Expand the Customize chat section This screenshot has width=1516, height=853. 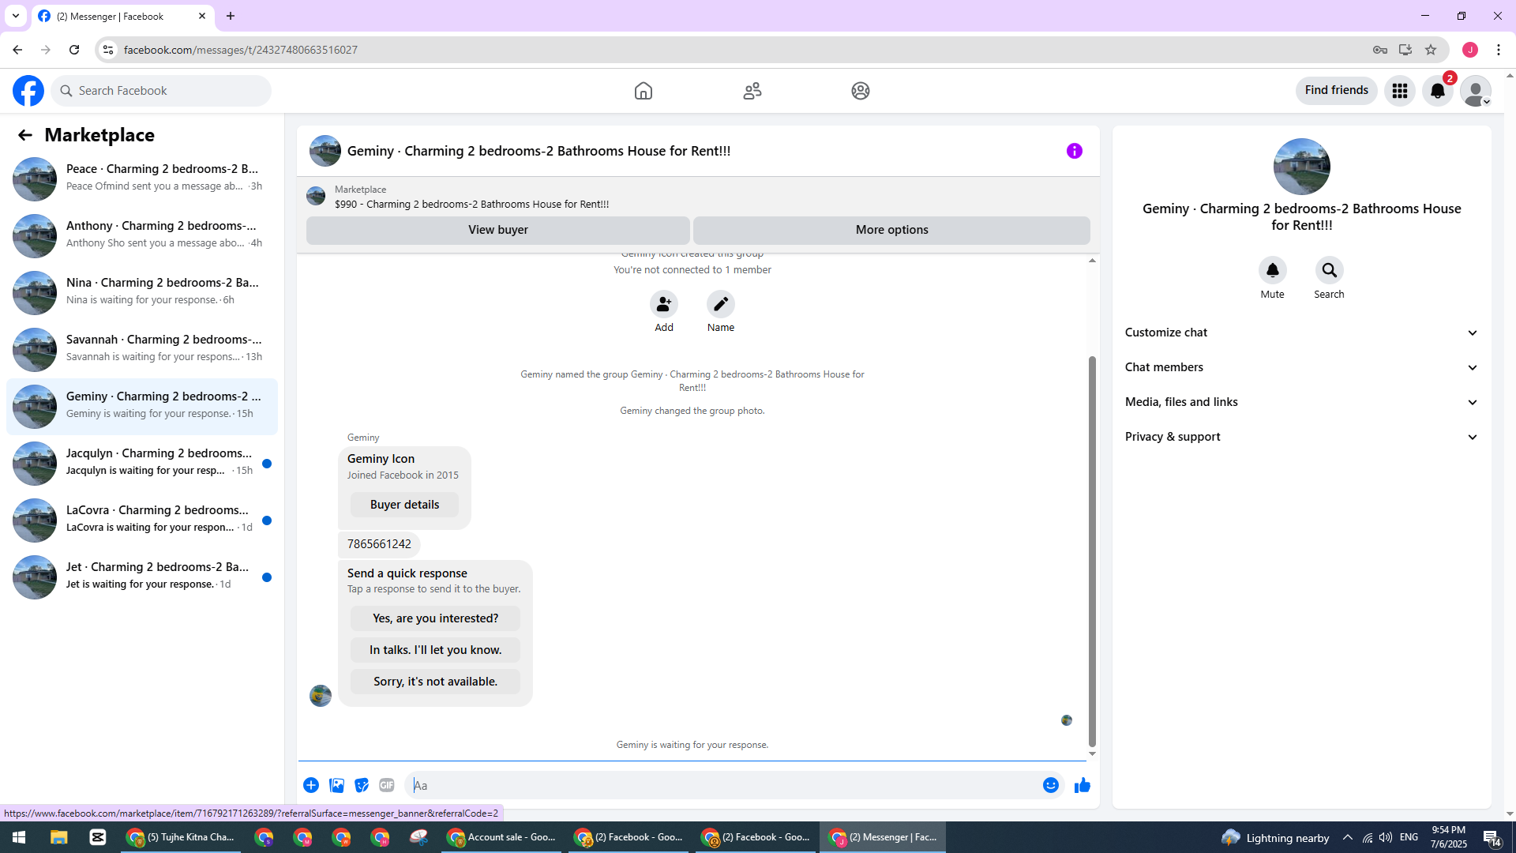(1301, 333)
